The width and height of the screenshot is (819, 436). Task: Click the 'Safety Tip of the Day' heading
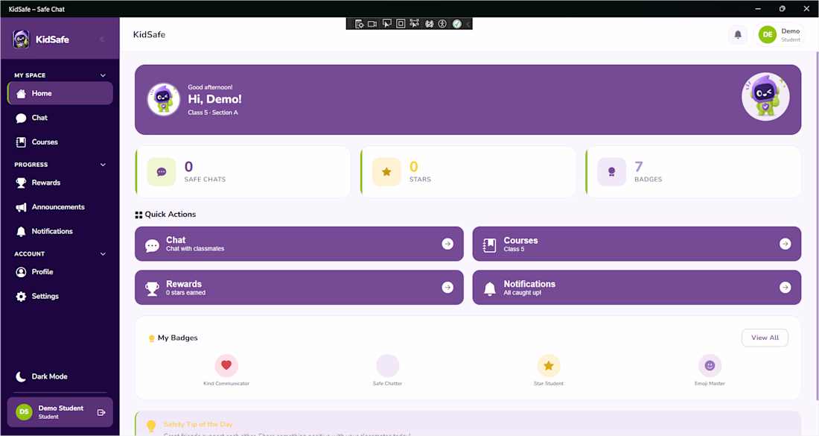coord(198,424)
